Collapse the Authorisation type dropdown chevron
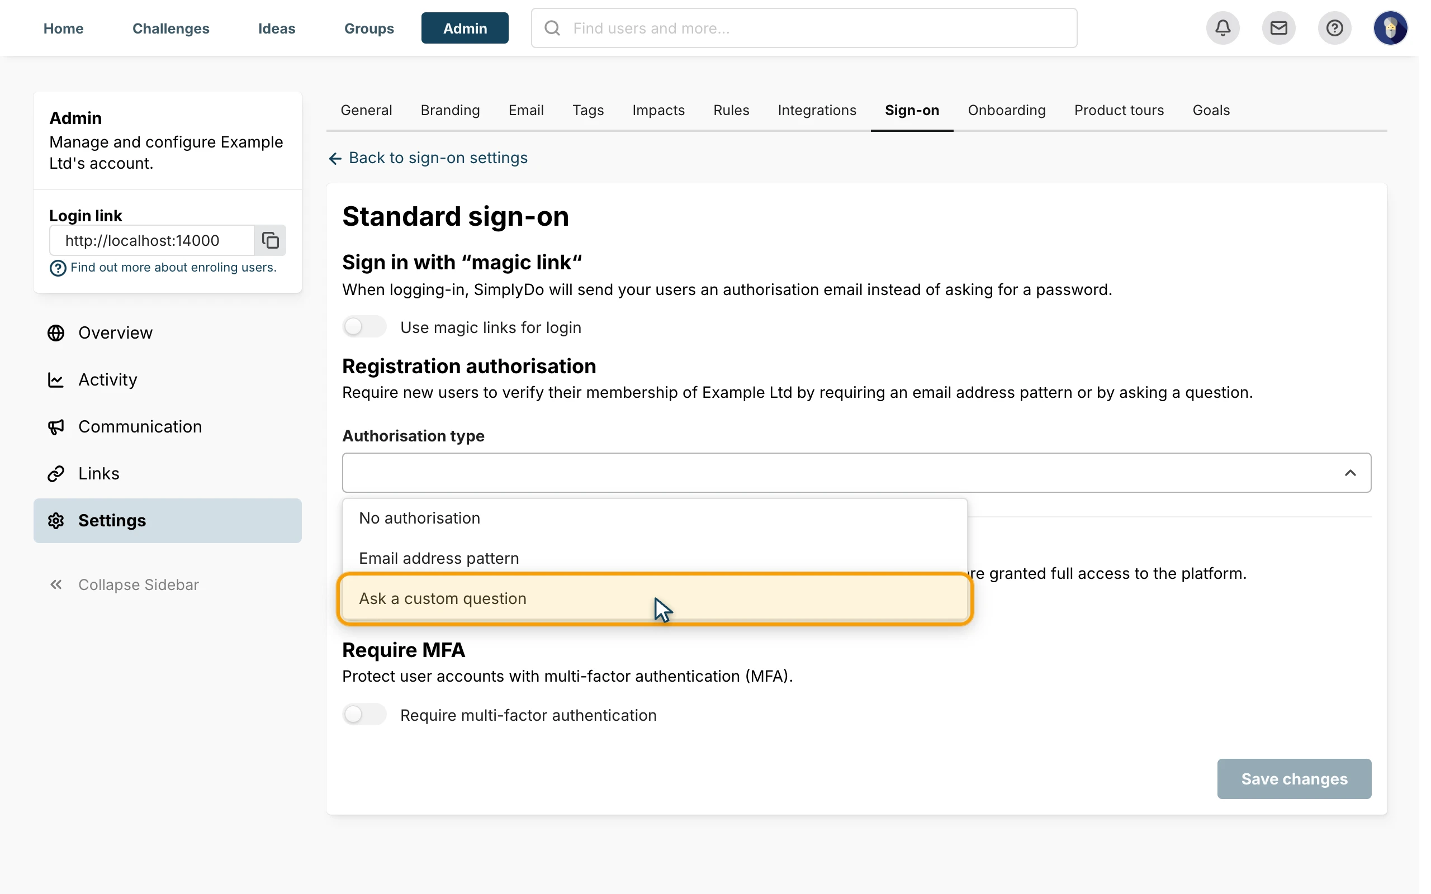Image resolution: width=1431 pixels, height=894 pixels. (x=1350, y=473)
